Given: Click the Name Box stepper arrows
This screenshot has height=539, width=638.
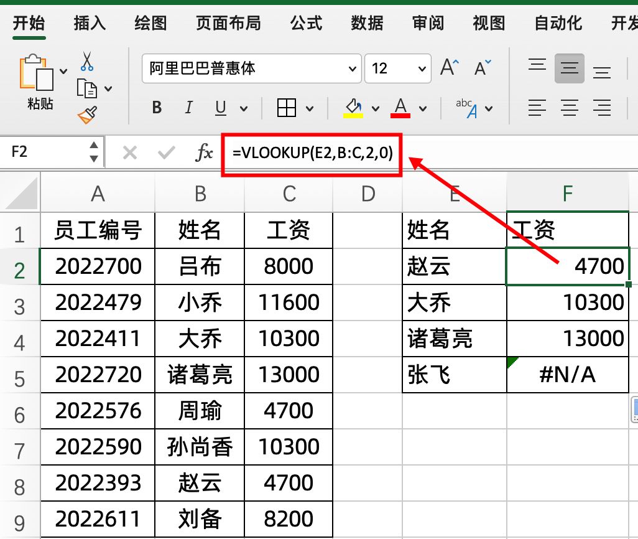Looking at the screenshot, I should coord(94,152).
